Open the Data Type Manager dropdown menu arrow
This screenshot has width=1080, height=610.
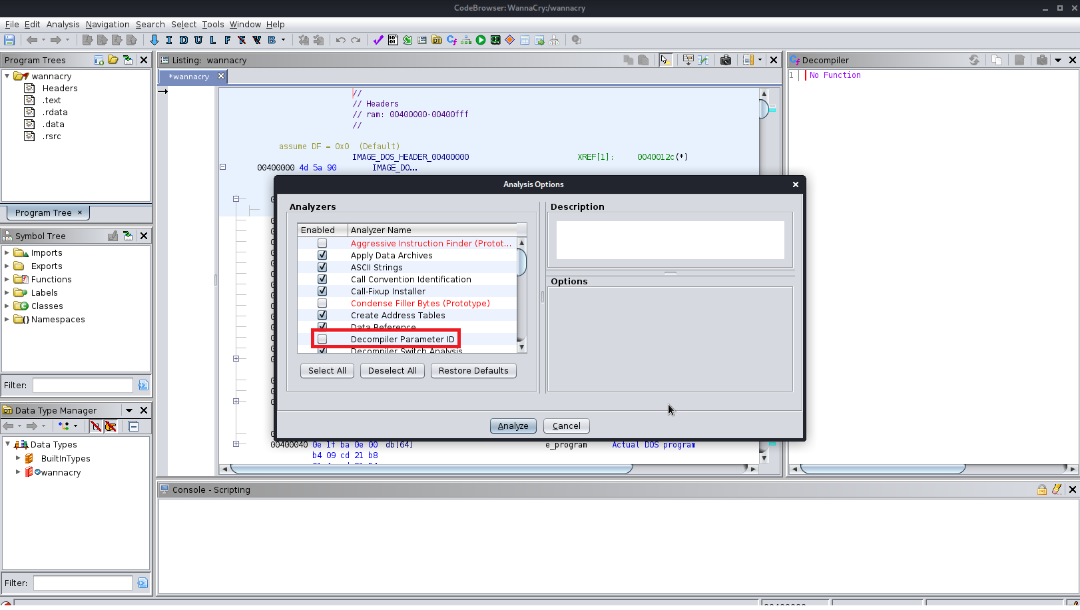pyautogui.click(x=129, y=410)
